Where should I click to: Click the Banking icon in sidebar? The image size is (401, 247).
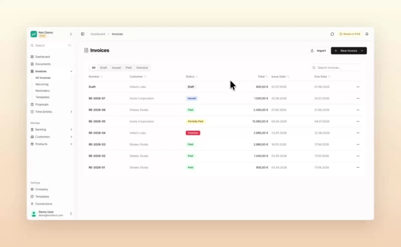(x=32, y=130)
